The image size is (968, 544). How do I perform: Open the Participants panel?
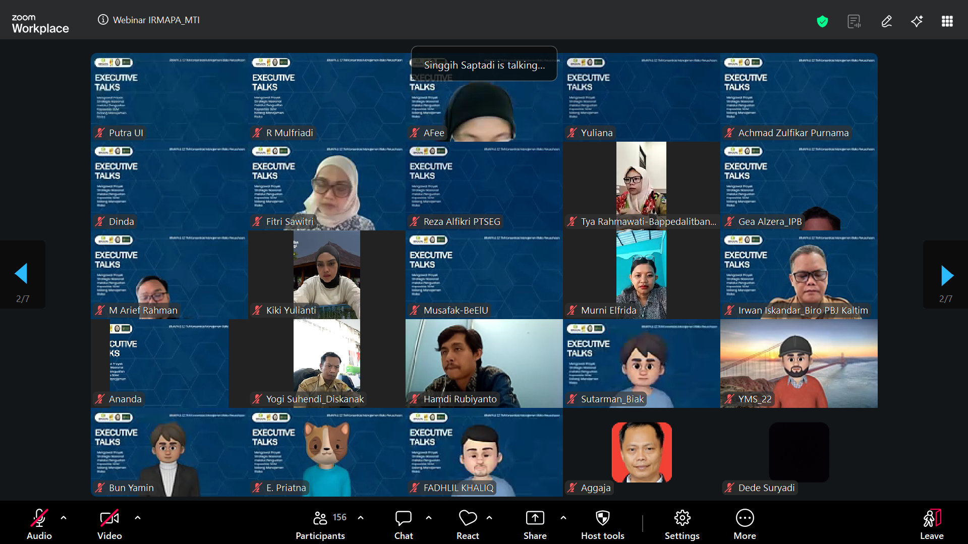click(320, 524)
